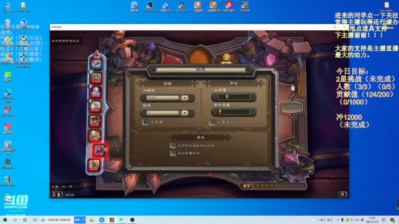Open Hearthstone Deck Tracker desktop shortcut

[x=23, y=61]
